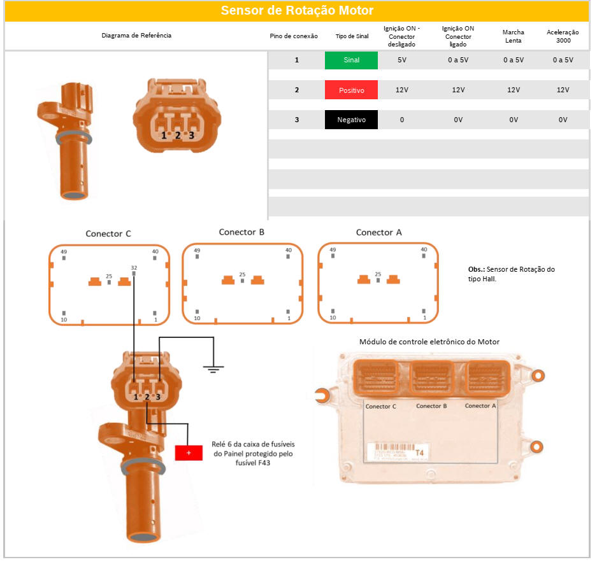The height and width of the screenshot is (562, 597).
Task: Click pin 32 on Conector C
Action: click(x=134, y=272)
